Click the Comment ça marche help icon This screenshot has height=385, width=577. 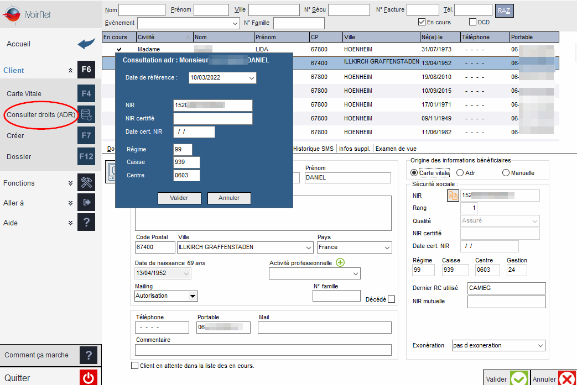(89, 355)
